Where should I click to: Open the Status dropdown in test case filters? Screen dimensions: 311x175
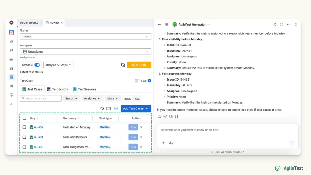[71, 98]
